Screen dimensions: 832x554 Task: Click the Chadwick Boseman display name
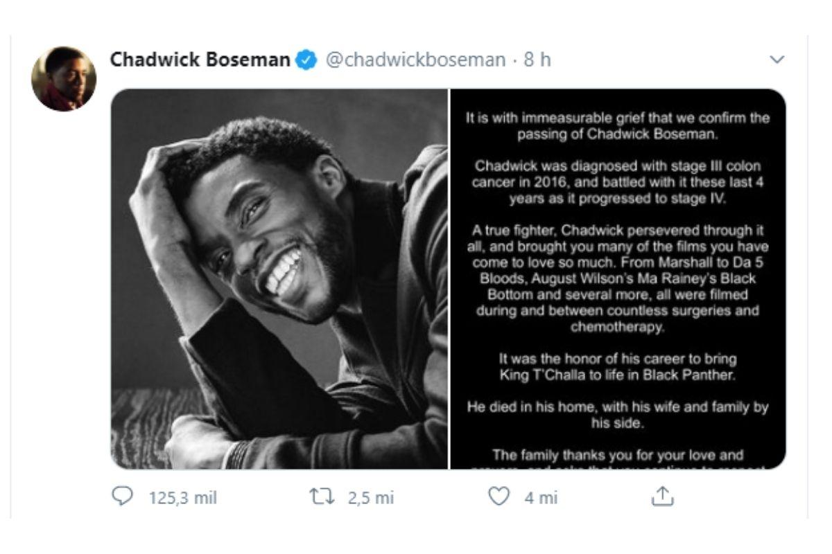200,60
